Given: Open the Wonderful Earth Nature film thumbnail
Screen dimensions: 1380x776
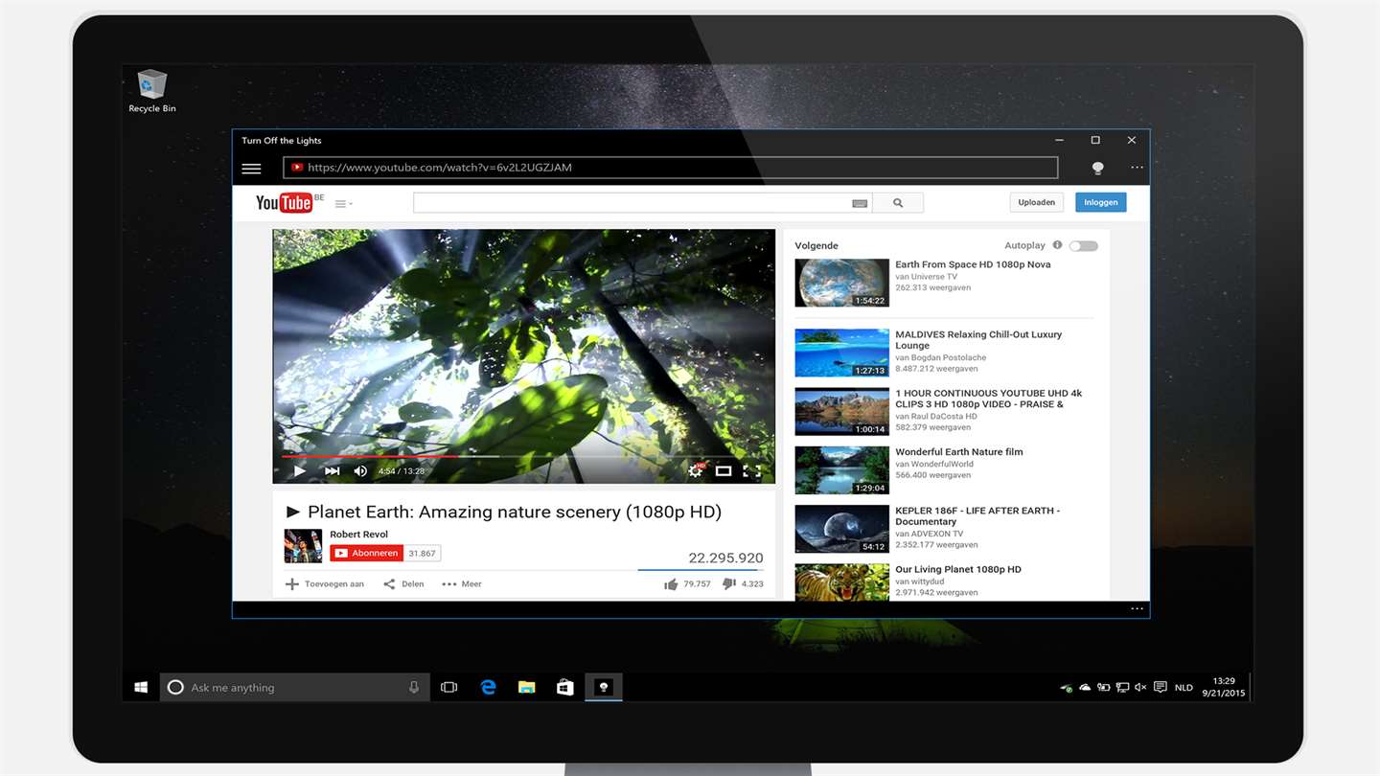Looking at the screenshot, I should [x=842, y=470].
